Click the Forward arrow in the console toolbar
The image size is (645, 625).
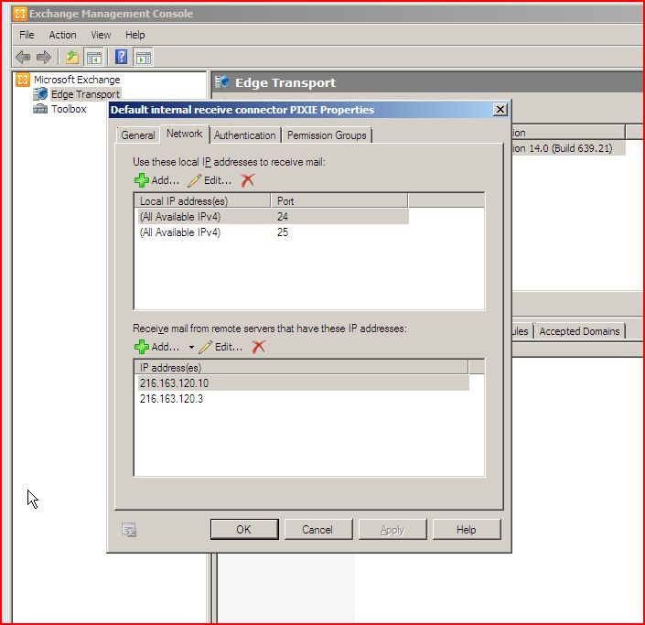[43, 58]
